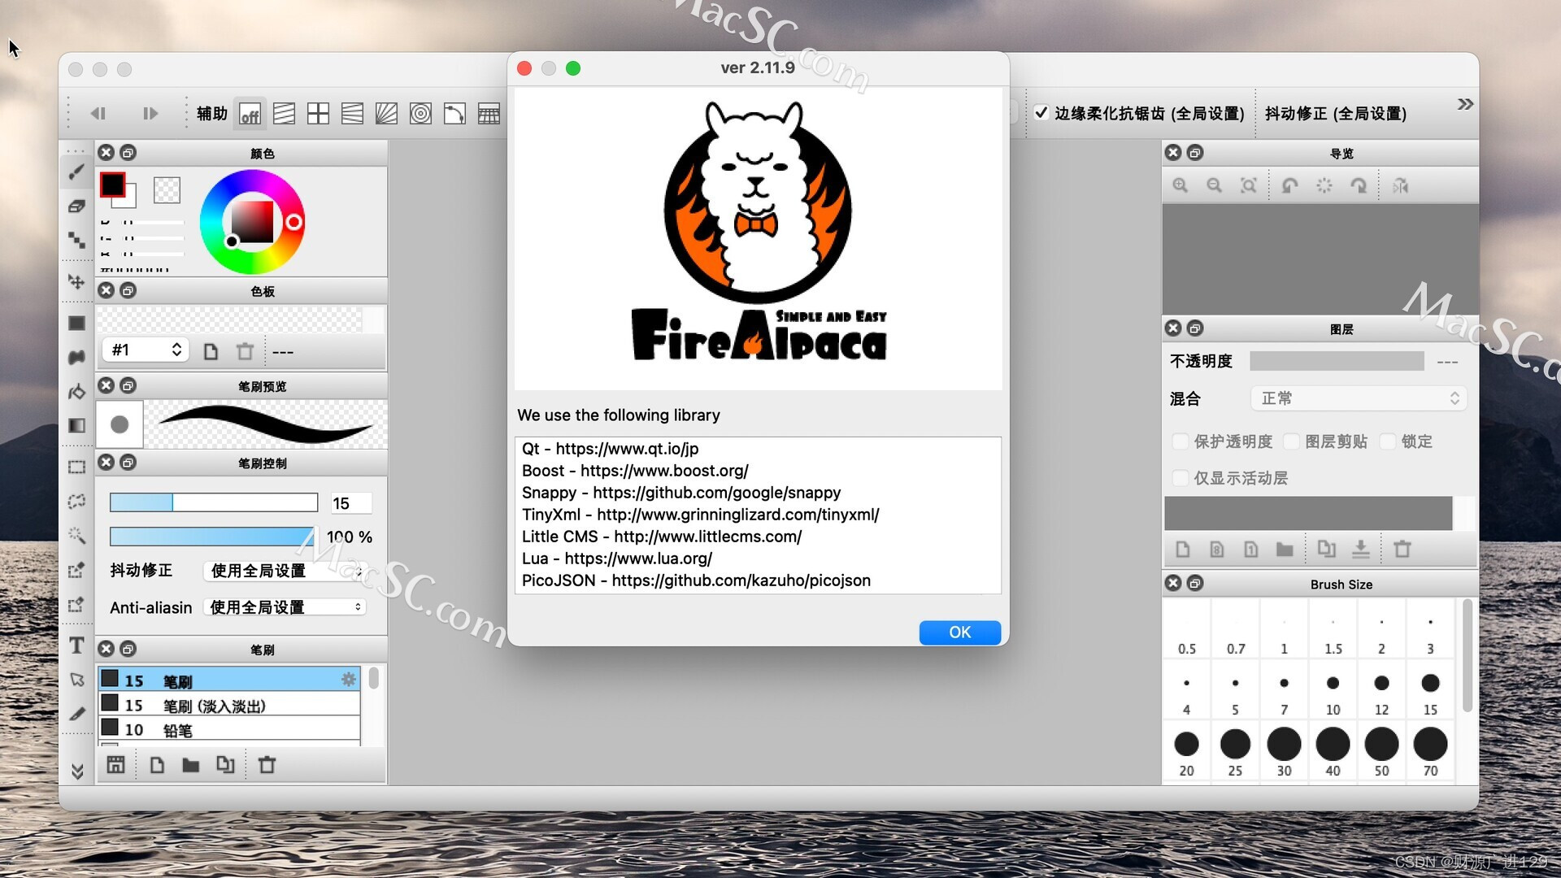Screen dimensions: 1561x878
Task: Expand more tools at toolbar bottom
Action: click(77, 771)
